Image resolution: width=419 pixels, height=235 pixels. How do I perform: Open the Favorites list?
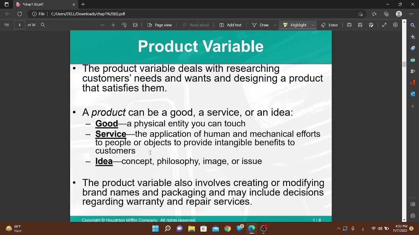[x=374, y=14]
